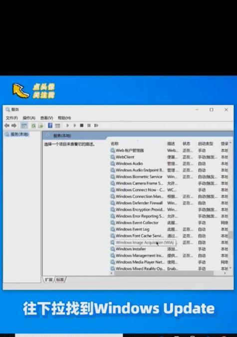Click the scroll-up arrow of the services list

coord(231,143)
